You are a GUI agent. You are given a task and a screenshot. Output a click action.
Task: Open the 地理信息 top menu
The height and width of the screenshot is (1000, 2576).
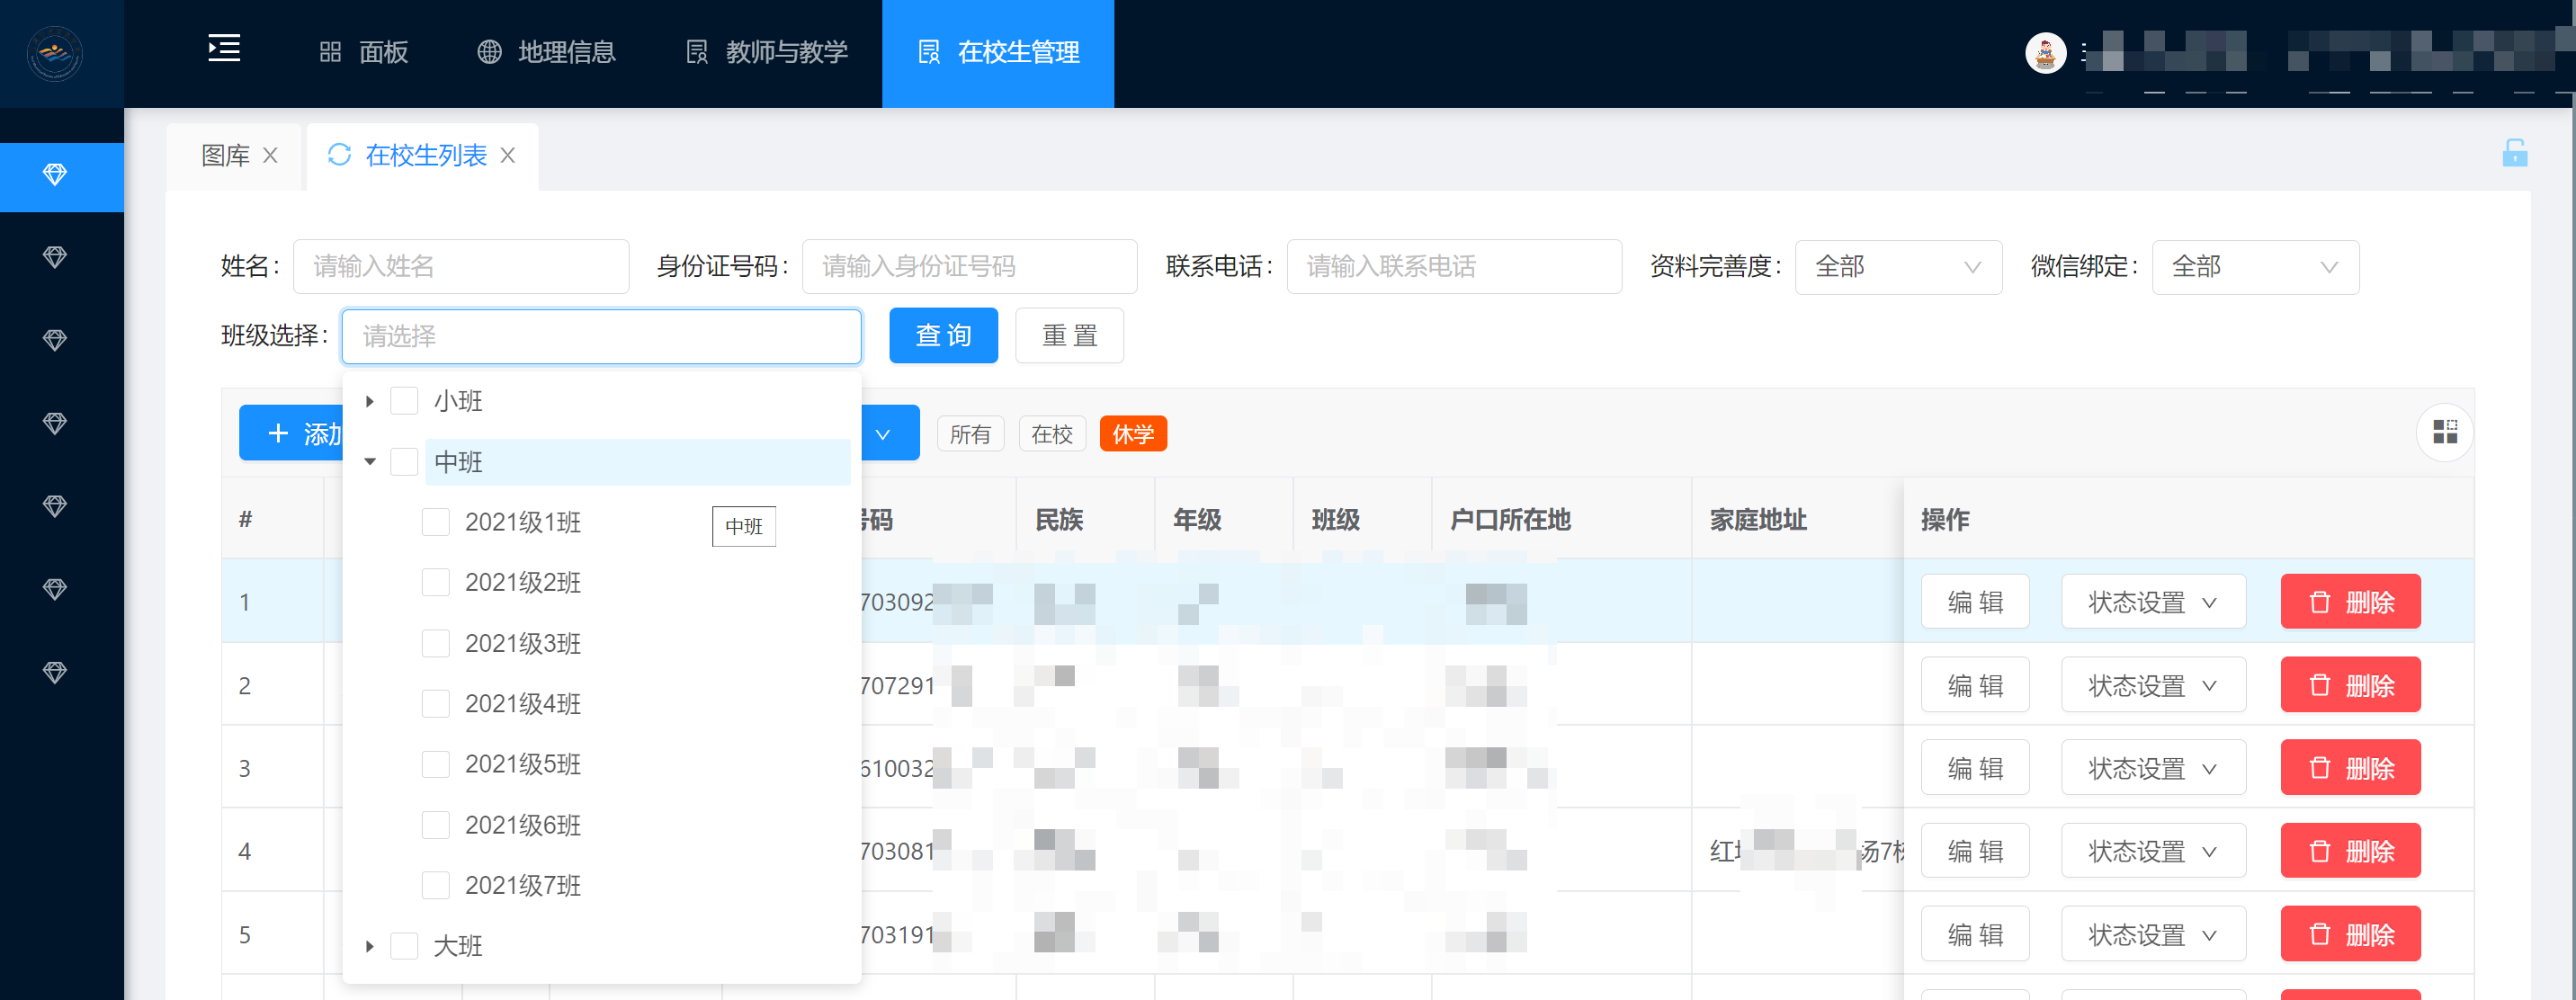click(546, 52)
